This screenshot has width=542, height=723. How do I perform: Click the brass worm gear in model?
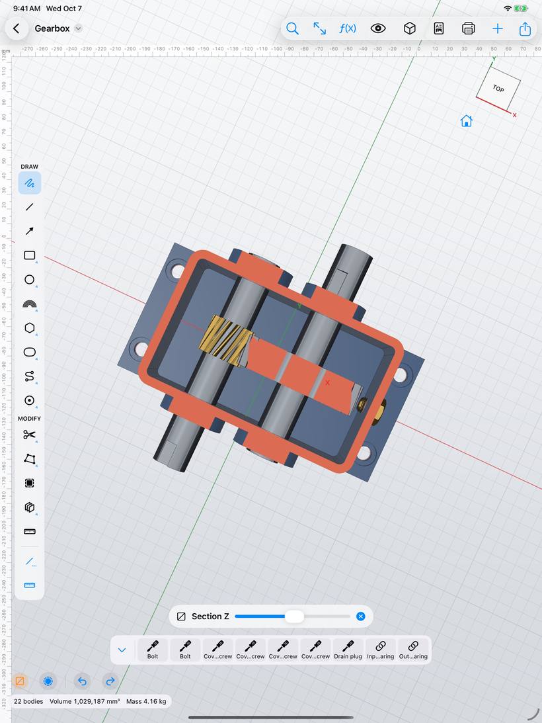[x=226, y=340]
